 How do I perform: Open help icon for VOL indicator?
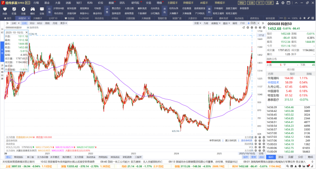coord(260,147)
